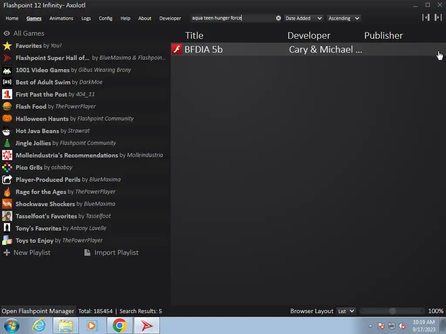
Task: Click the collapse right sidebar icon
Action: [438, 17]
